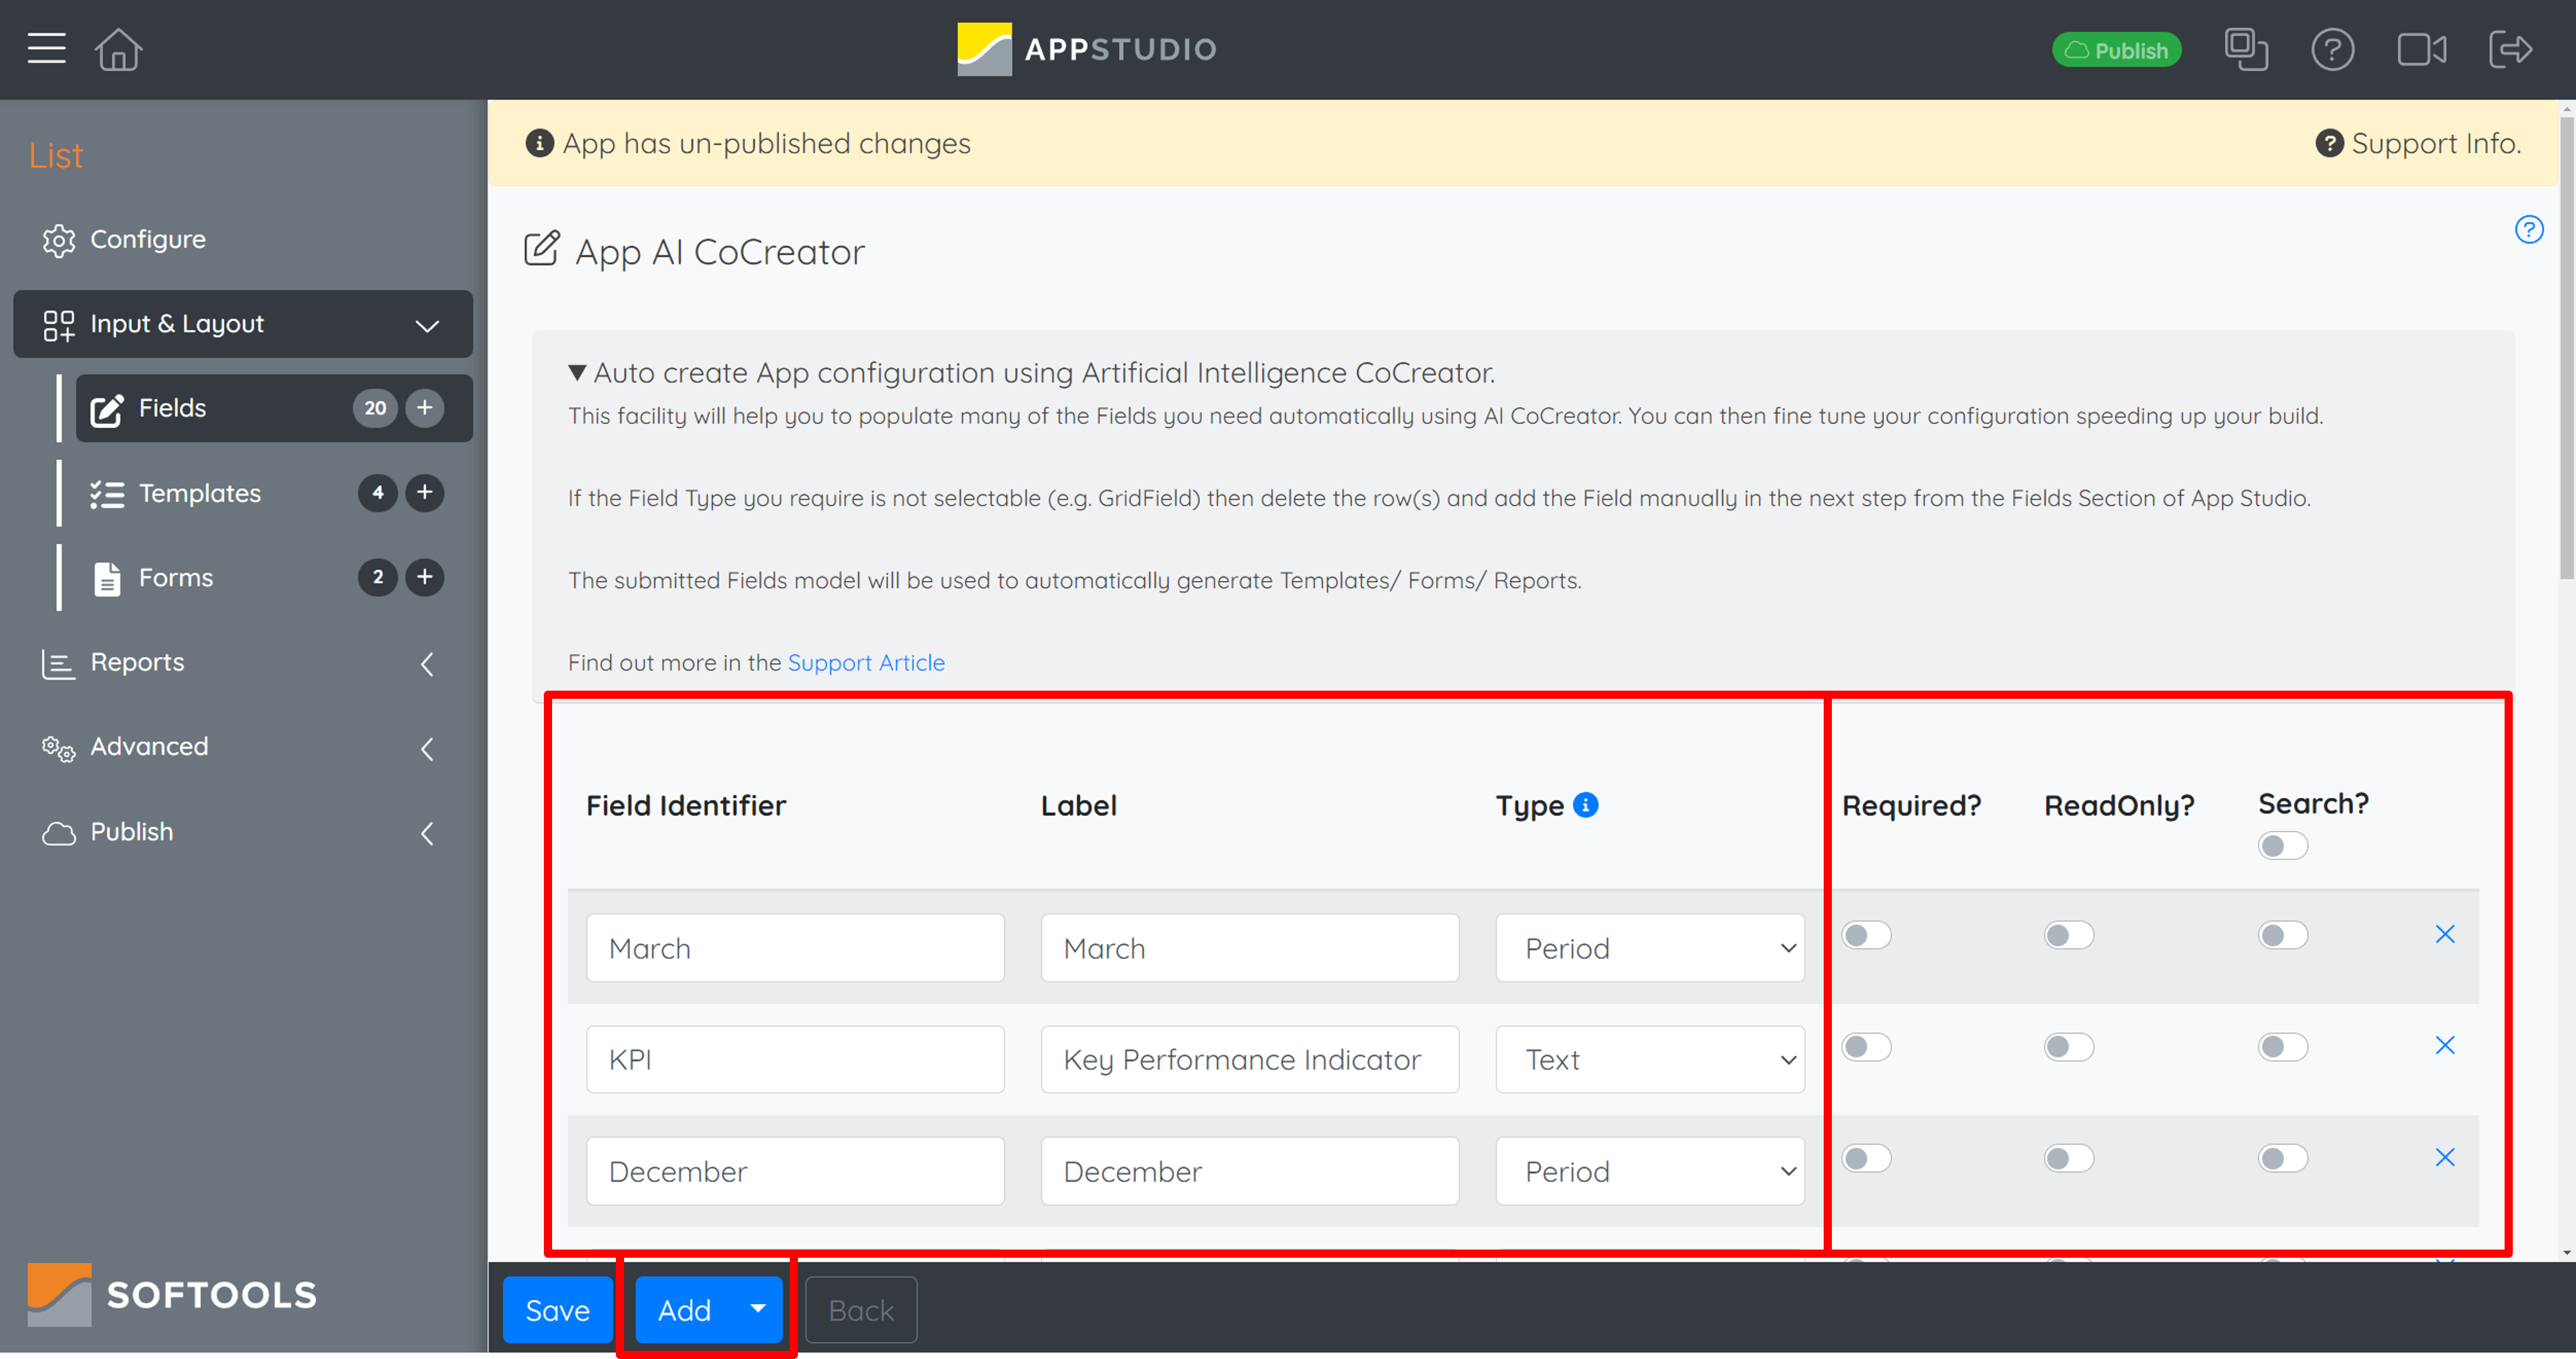This screenshot has width=2576, height=1359.
Task: Click the Key Performance Indicator label input
Action: coord(1249,1059)
